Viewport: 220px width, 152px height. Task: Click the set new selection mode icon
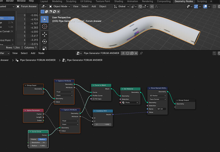[42, 12]
